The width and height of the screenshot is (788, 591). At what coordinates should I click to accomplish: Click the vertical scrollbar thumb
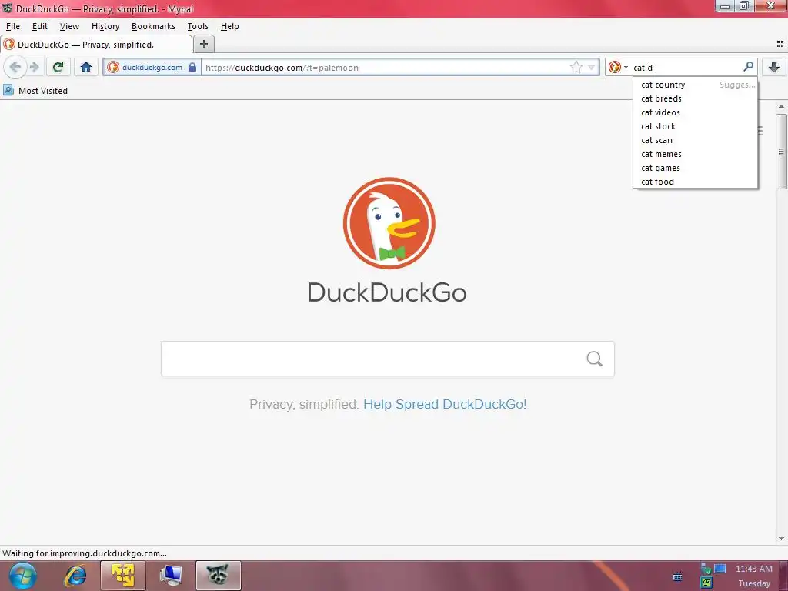(x=782, y=152)
